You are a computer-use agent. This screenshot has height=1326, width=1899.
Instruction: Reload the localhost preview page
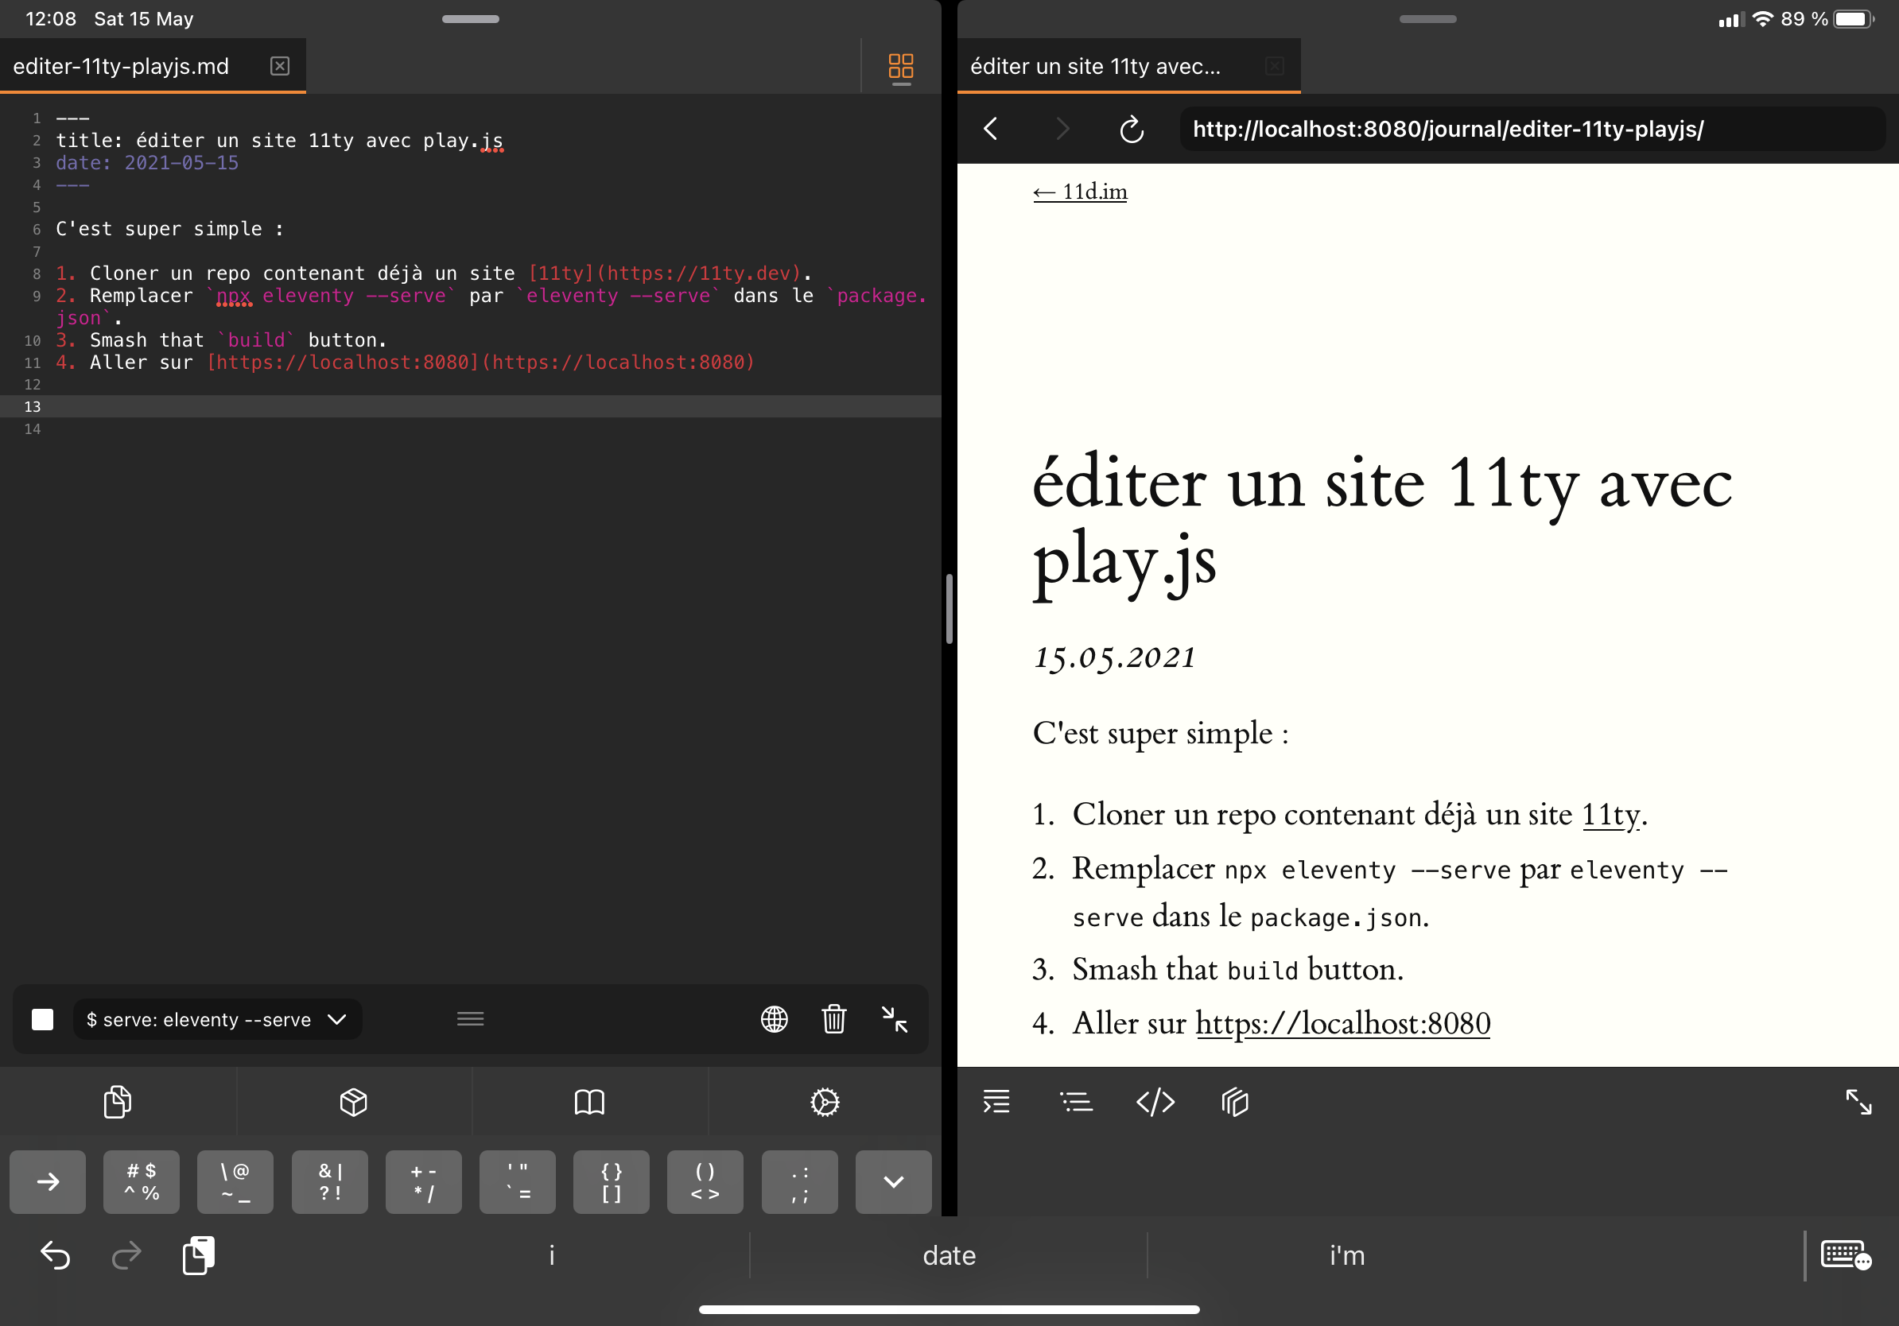[x=1131, y=130]
